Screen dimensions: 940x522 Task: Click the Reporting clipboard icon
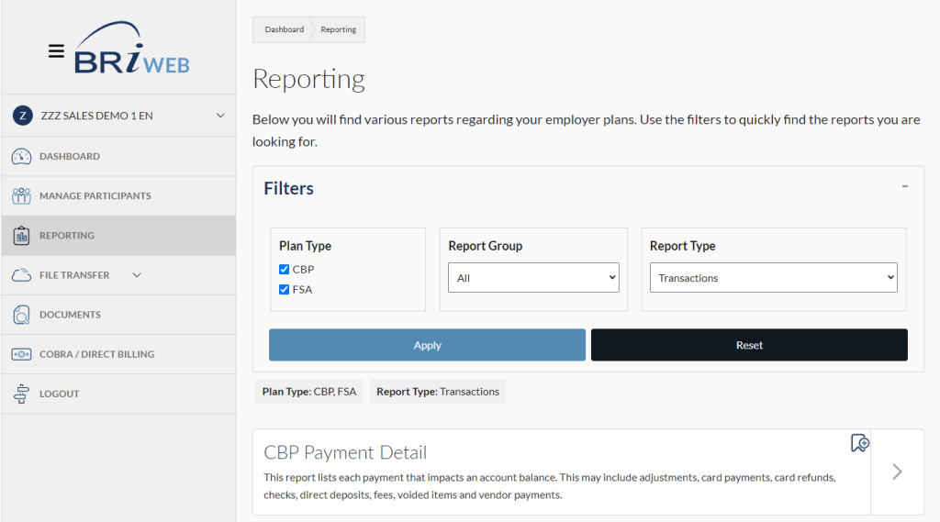point(22,236)
